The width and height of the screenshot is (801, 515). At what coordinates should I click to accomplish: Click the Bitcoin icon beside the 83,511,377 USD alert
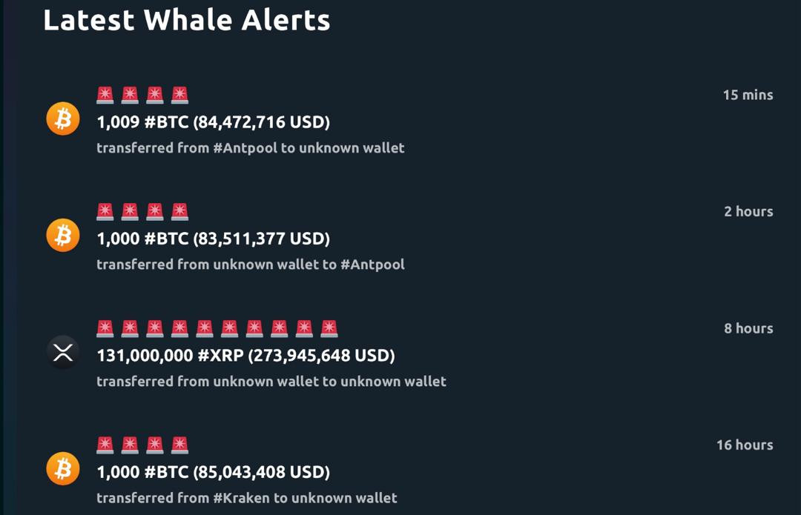(x=63, y=236)
